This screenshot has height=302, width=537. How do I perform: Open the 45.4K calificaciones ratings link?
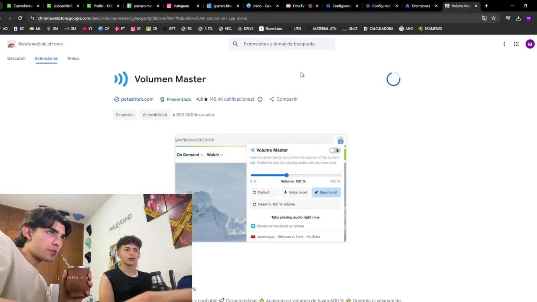tap(232, 99)
